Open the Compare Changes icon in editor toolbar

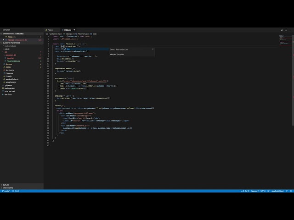point(282,30)
